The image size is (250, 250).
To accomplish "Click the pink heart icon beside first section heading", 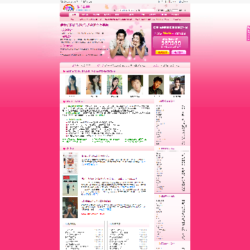I will click(x=64, y=101).
